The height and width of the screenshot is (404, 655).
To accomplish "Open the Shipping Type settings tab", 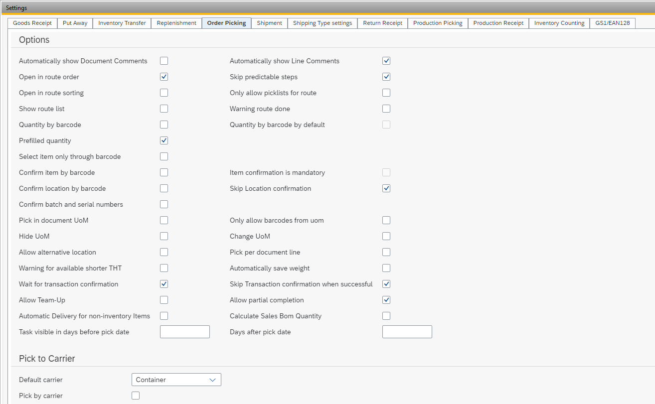I will click(322, 23).
